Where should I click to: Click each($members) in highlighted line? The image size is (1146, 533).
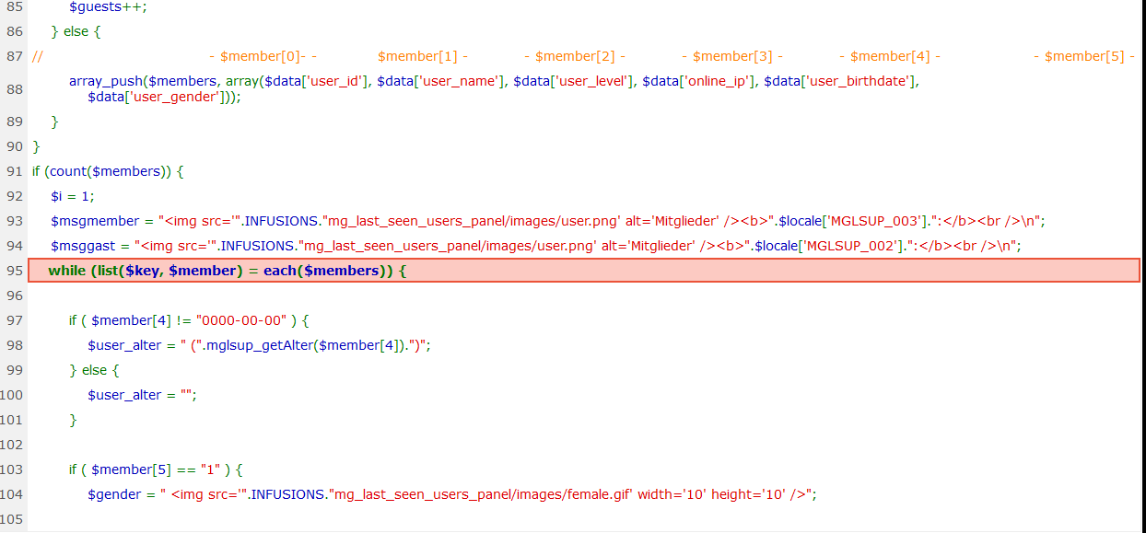(x=327, y=271)
